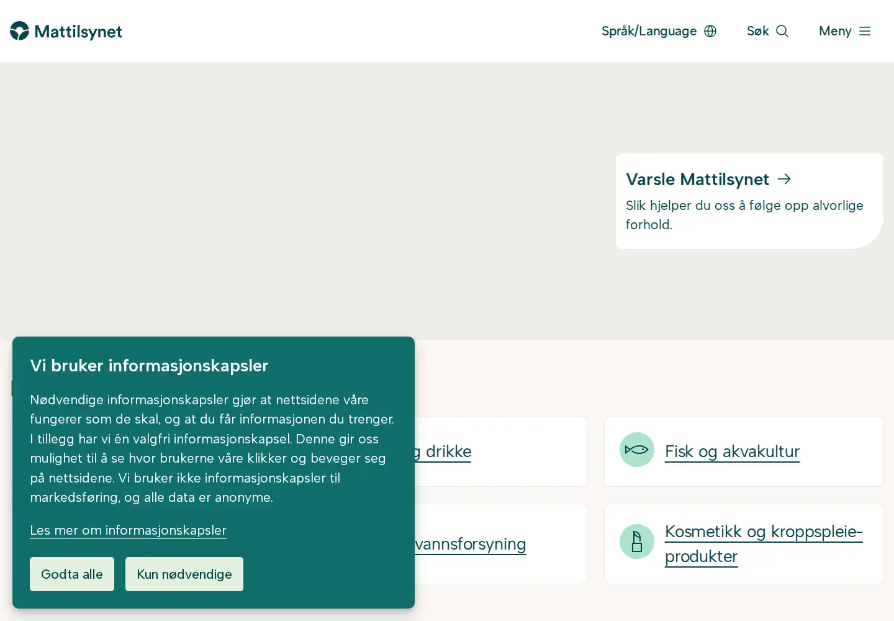Open the Meny menu
Viewport: 894px width, 621px height.
(x=845, y=31)
